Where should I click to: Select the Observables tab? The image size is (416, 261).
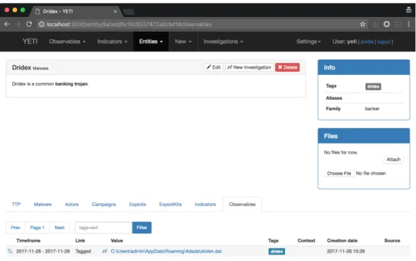(x=242, y=204)
